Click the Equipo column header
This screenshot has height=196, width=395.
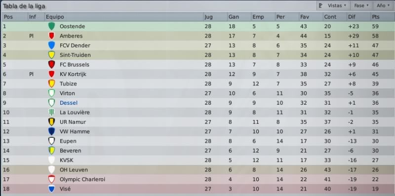coord(124,17)
